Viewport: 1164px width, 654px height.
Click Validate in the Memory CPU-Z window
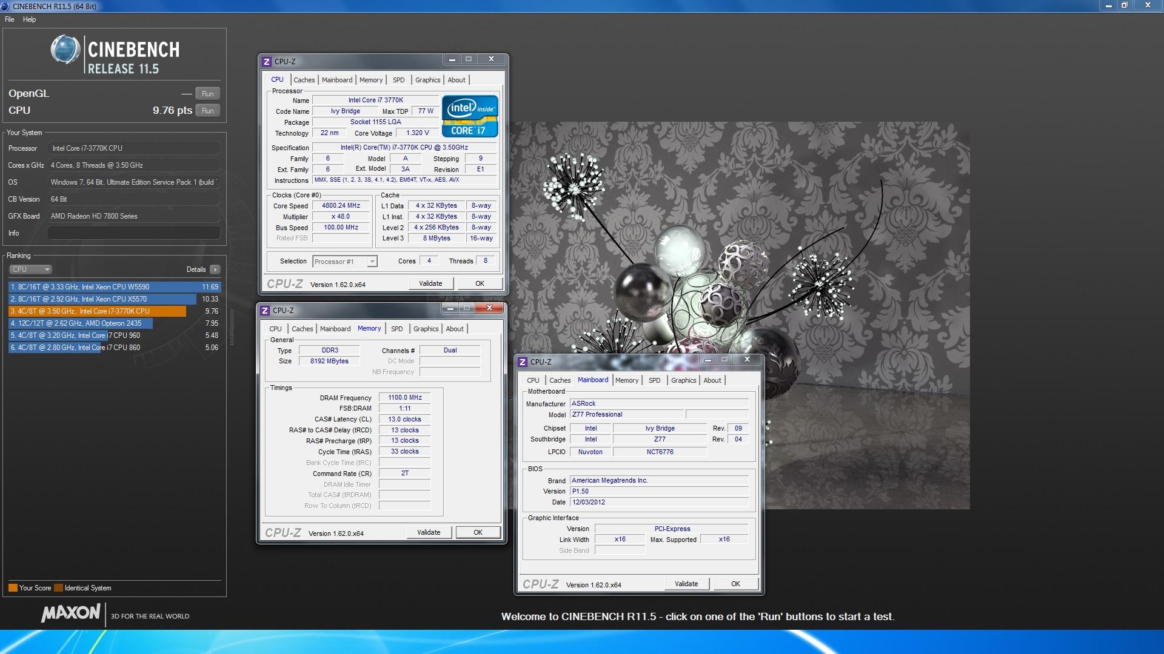pyautogui.click(x=429, y=532)
